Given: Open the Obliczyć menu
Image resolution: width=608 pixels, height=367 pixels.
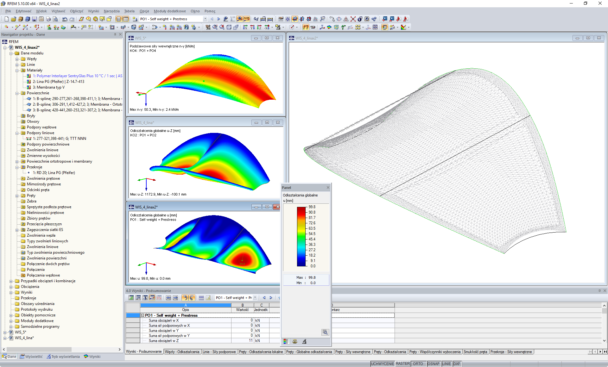Looking at the screenshot, I should (76, 11).
